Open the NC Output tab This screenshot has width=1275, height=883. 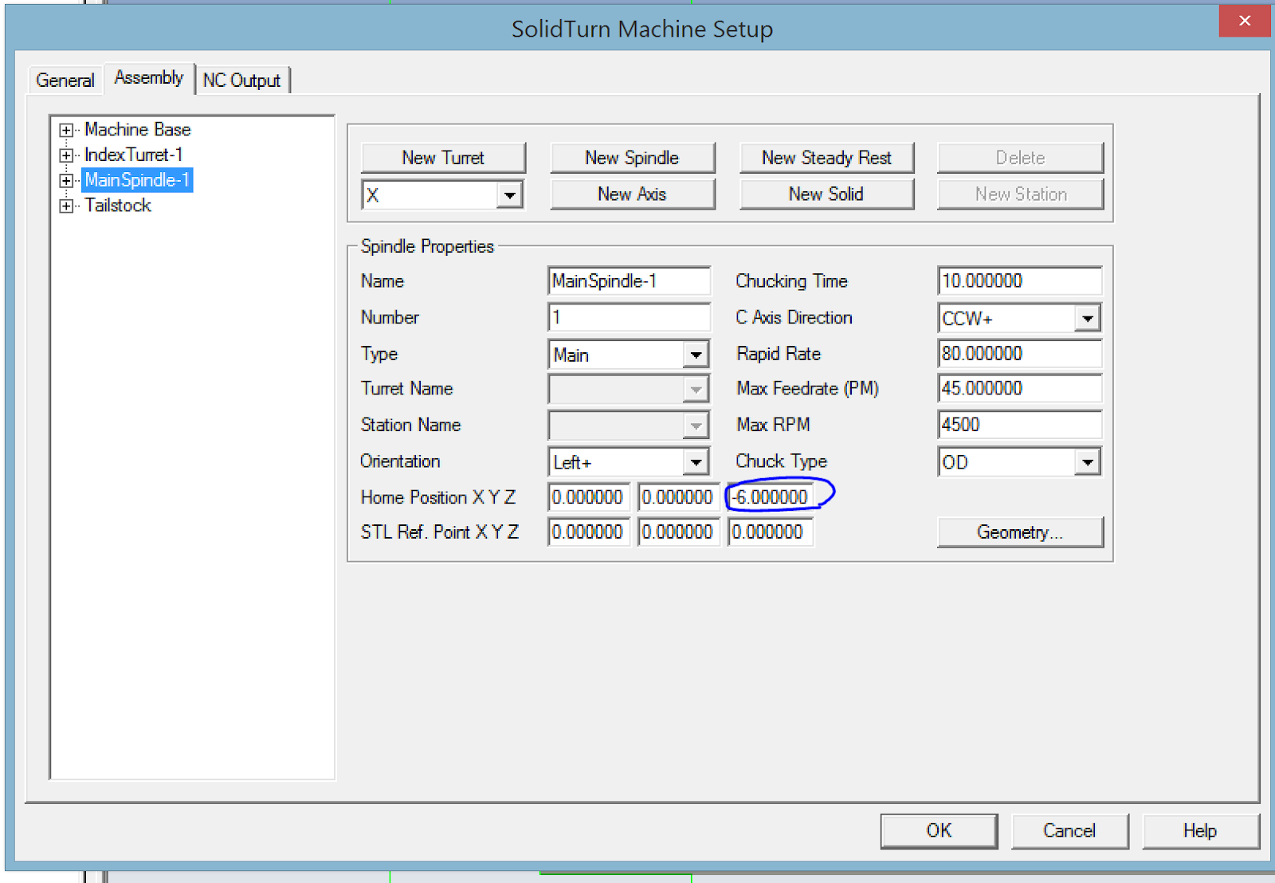click(x=242, y=80)
